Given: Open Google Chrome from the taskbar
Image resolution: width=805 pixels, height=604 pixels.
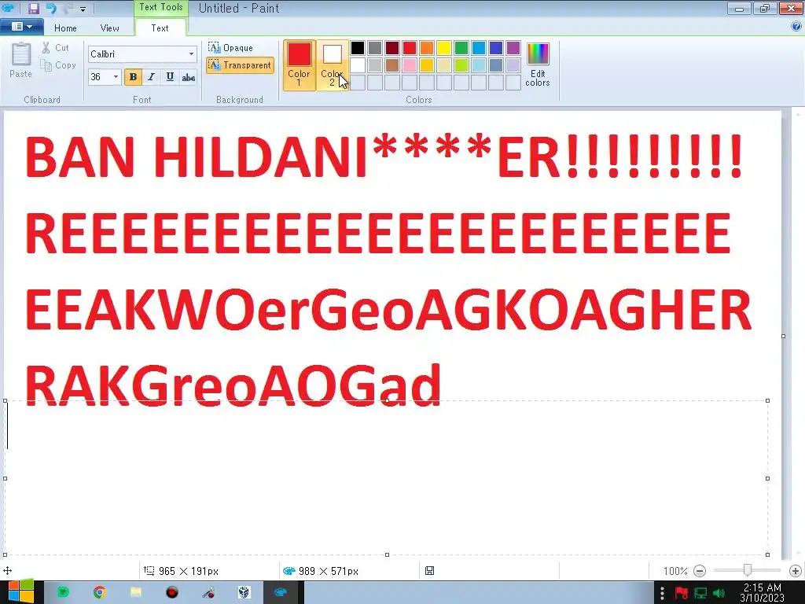Looking at the screenshot, I should 99,593.
